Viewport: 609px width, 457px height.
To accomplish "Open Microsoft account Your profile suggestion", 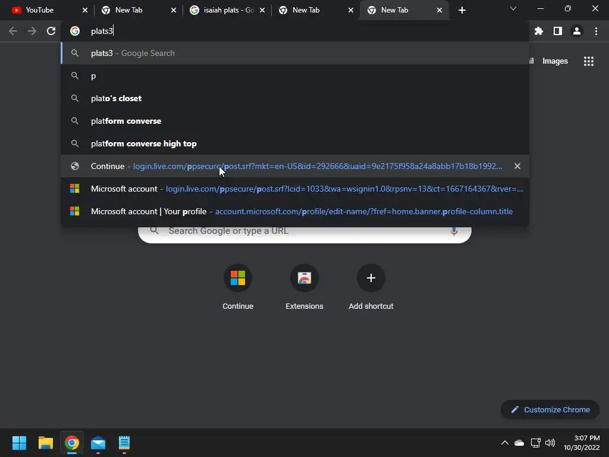I will tap(295, 211).
